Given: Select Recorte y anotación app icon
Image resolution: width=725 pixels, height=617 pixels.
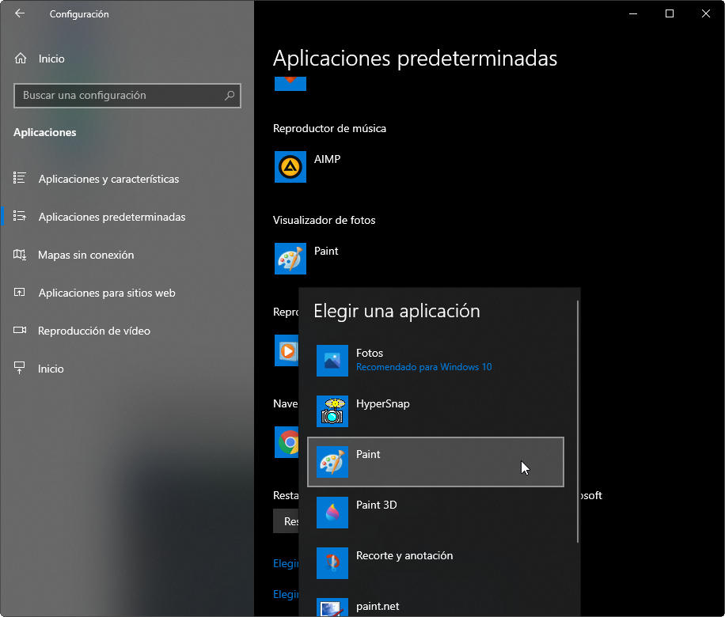Looking at the screenshot, I should [x=332, y=563].
